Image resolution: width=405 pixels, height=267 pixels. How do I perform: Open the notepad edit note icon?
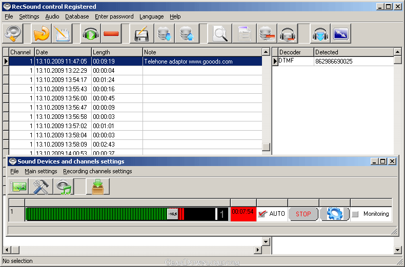(62, 33)
